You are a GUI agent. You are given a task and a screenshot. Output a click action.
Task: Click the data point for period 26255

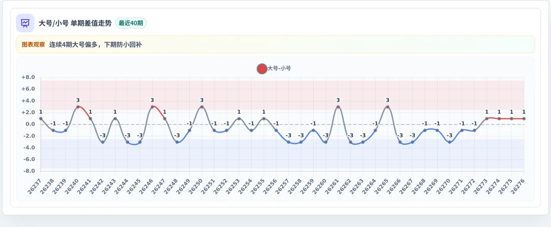pos(264,118)
